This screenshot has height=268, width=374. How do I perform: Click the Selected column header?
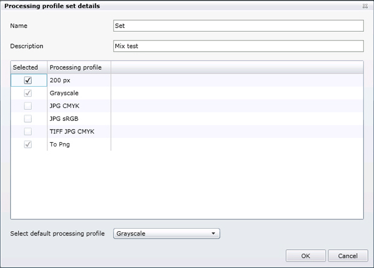point(26,67)
